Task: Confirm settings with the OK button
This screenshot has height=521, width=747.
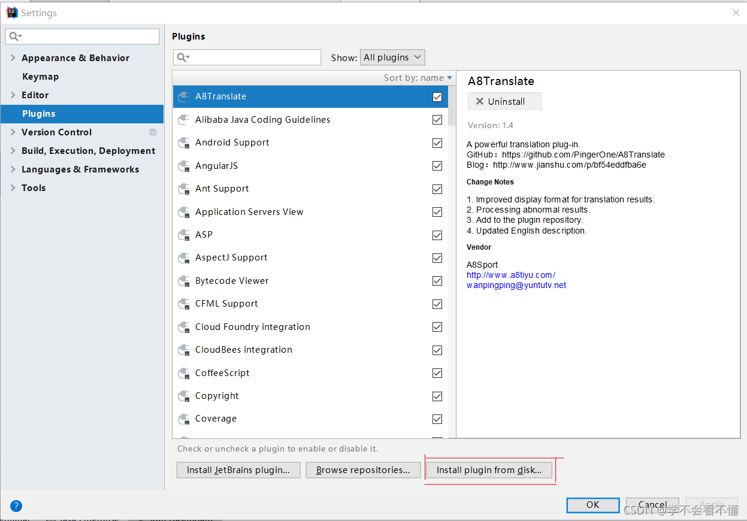Action: (592, 505)
